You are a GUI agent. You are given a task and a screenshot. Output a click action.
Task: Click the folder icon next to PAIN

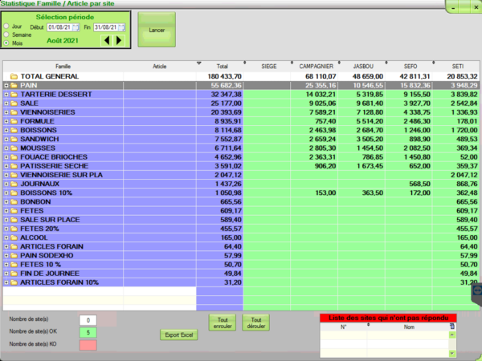coord(14,84)
